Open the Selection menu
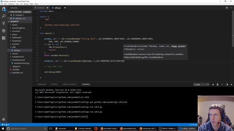The width and height of the screenshot is (234, 131). pyautogui.click(x=11, y=4)
